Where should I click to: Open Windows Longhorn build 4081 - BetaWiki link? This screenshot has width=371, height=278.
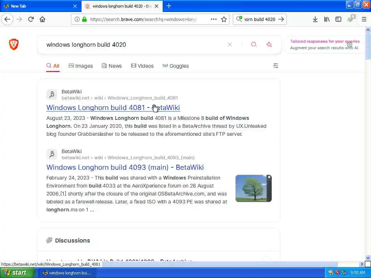[113, 108]
